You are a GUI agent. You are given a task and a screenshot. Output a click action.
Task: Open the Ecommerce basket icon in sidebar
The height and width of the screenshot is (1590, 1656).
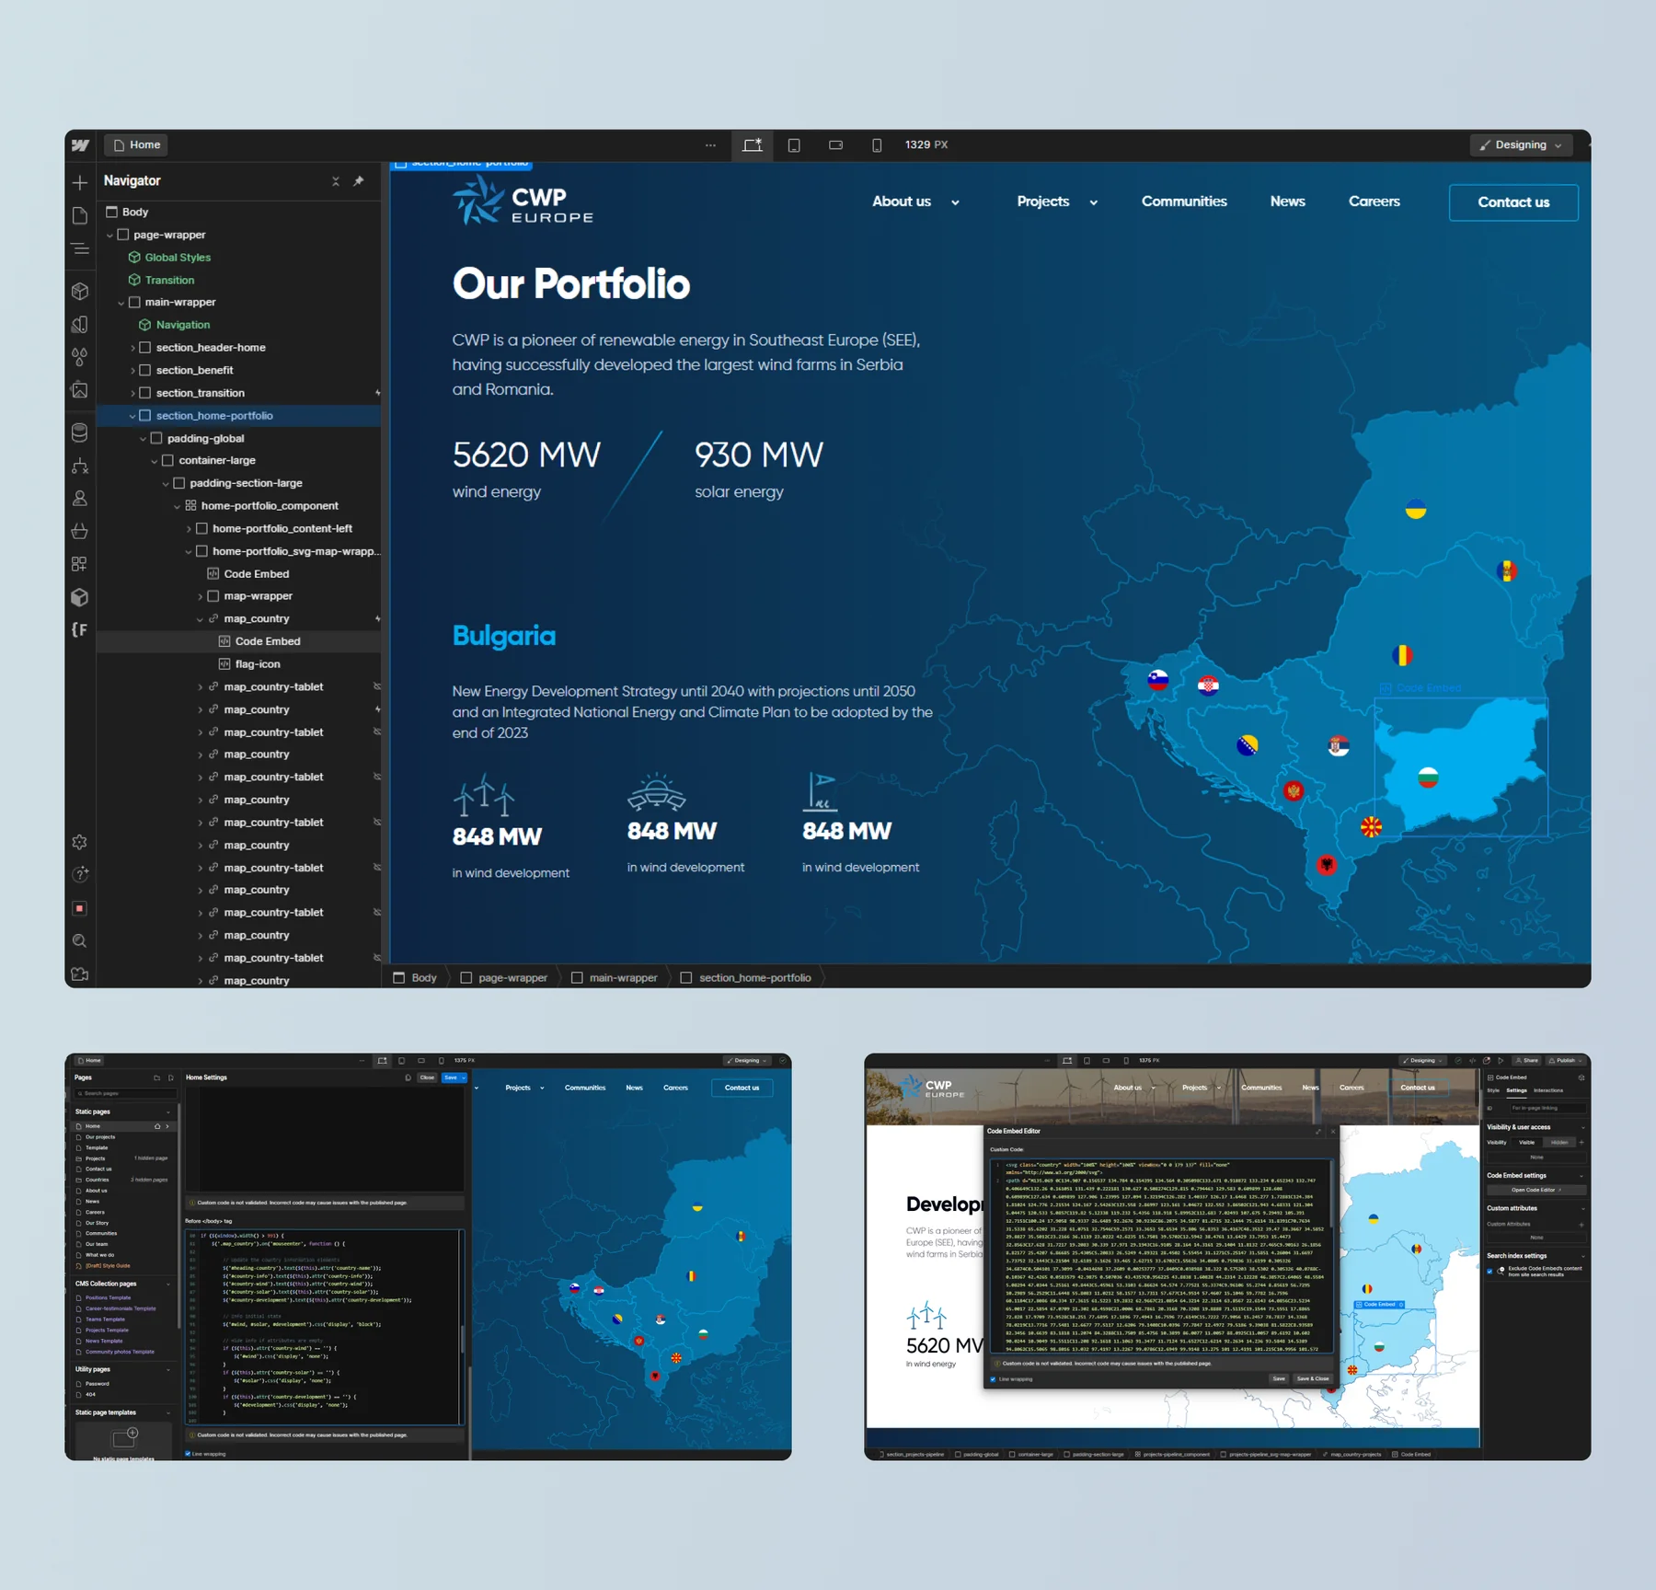pyautogui.click(x=80, y=531)
